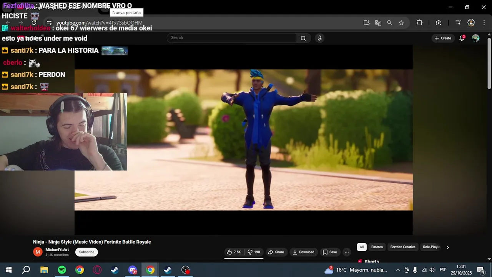Open MichaelYuArt channel name link

[57, 250]
